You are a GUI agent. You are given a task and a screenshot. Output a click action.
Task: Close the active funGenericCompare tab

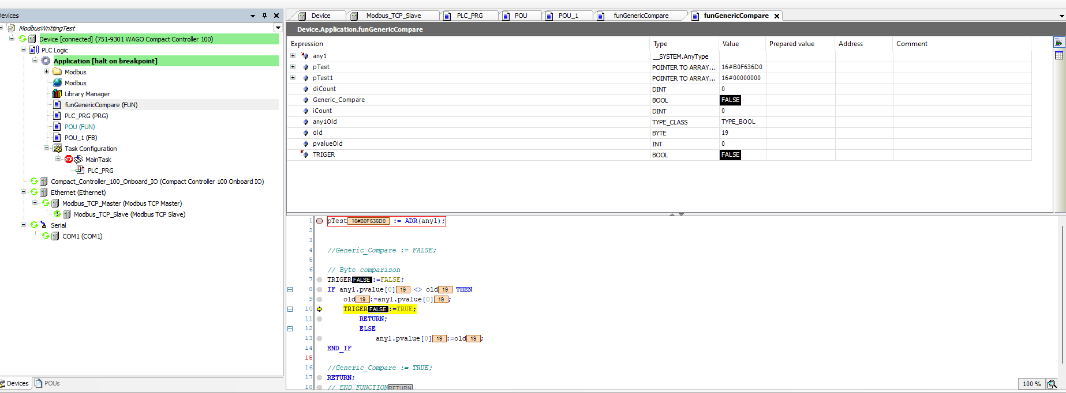[777, 16]
